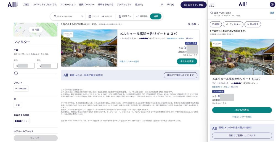Image resolution: width=276 pixels, height=142 pixels.
Task: Click destination field 日本 〒781-5703
Action: tap(65, 16)
